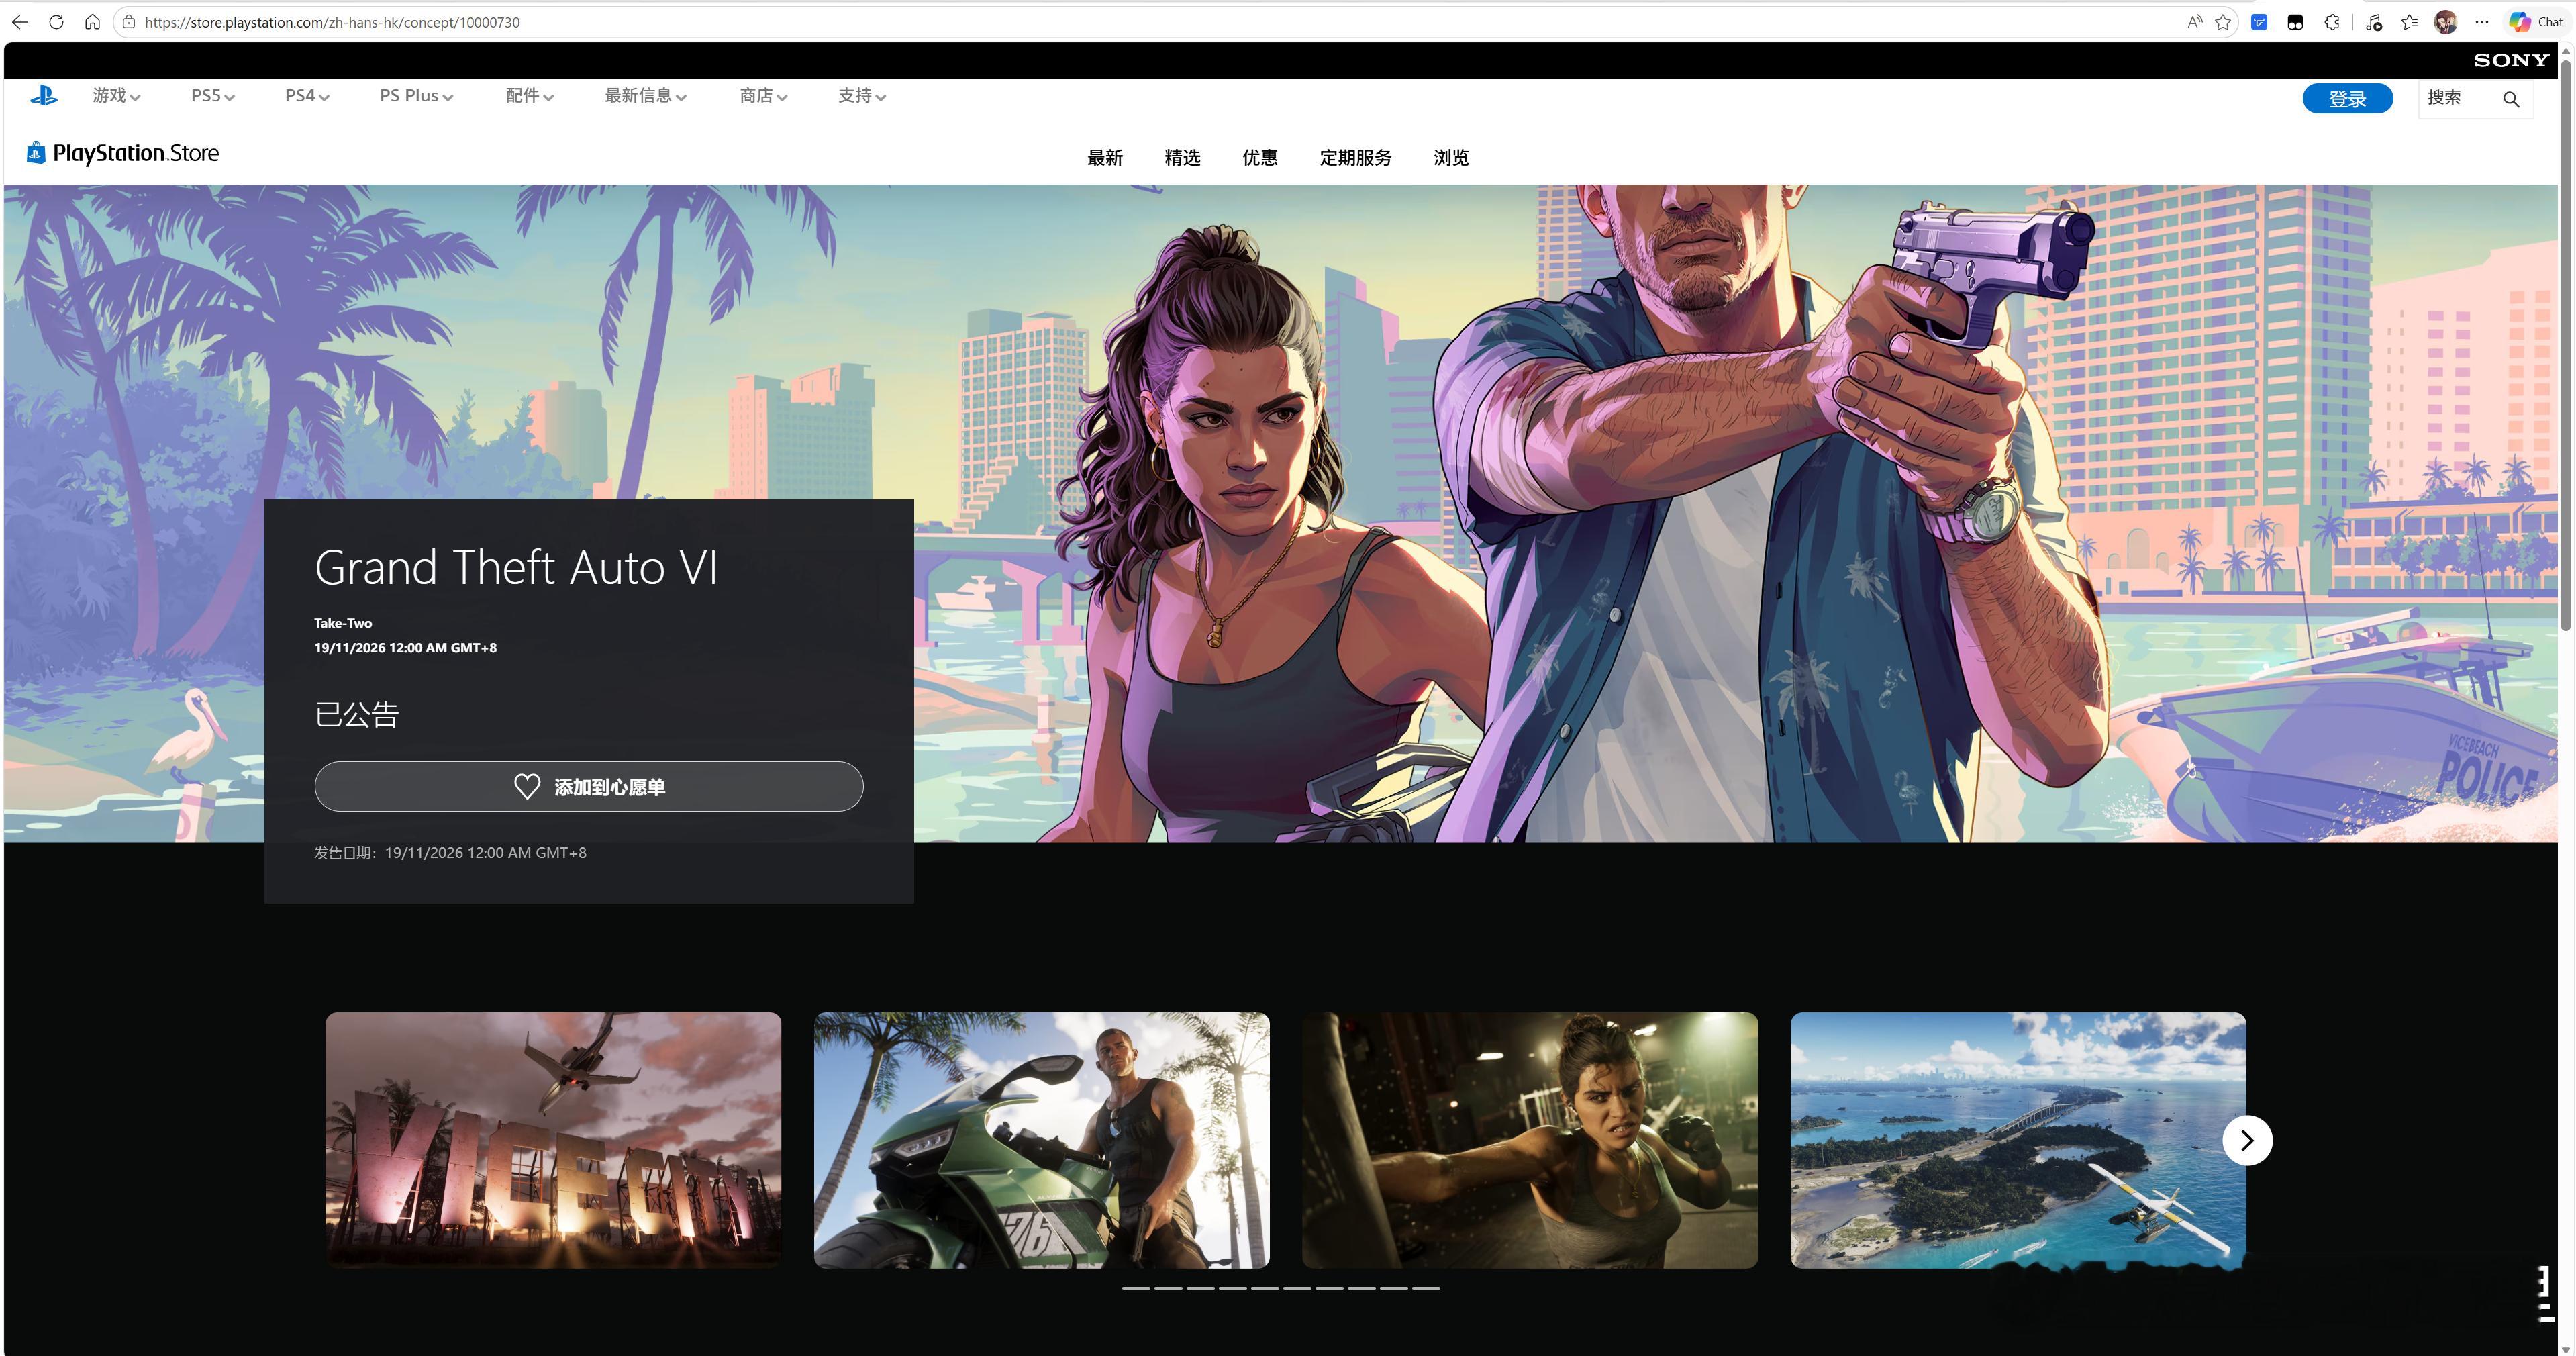Go back using the browser back arrow
This screenshot has height=1356, width=2576.
20,22
